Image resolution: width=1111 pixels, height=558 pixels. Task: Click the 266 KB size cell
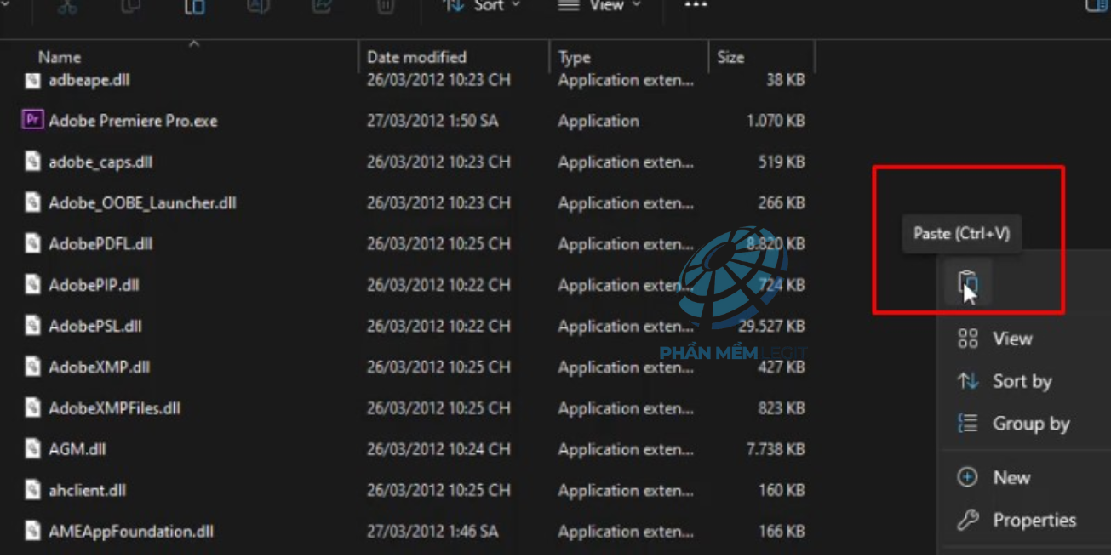point(782,202)
